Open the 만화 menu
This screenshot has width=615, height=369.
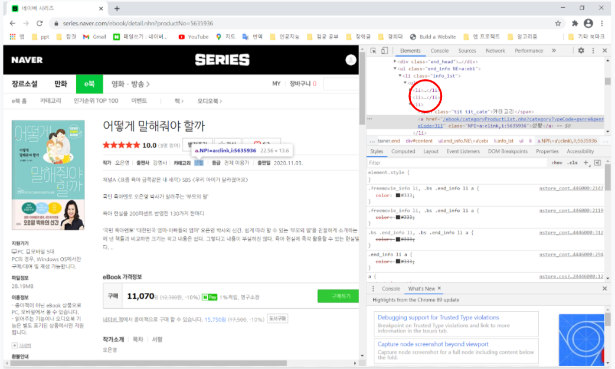tap(60, 84)
